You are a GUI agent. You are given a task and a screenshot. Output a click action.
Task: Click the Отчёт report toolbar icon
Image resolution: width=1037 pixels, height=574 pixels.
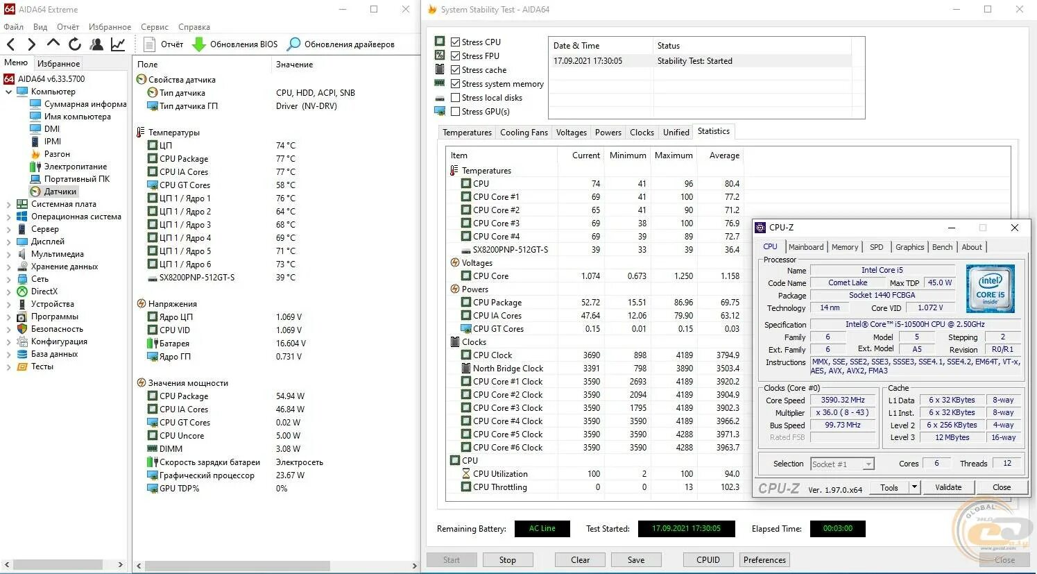(149, 44)
